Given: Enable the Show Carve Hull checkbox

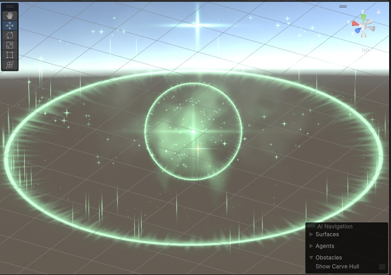Looking at the screenshot, I should (x=382, y=266).
